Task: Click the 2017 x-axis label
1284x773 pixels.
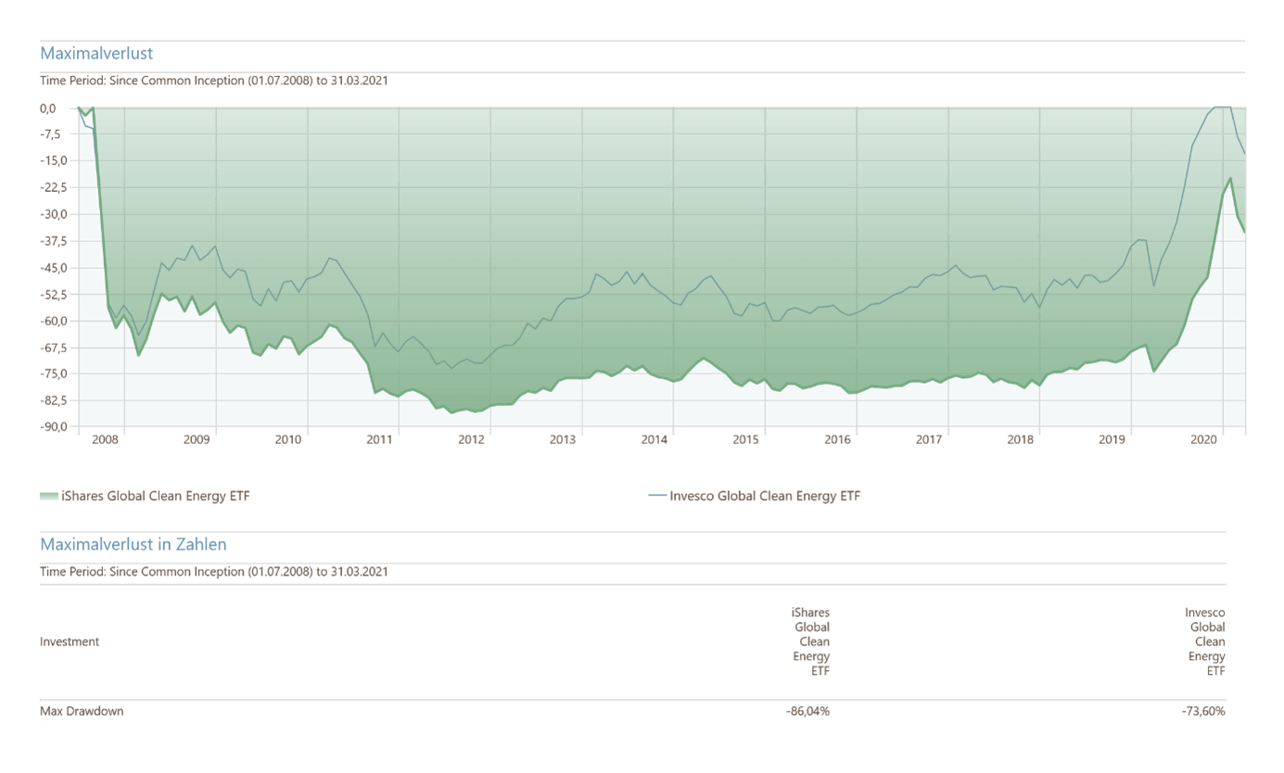Action: [930, 440]
